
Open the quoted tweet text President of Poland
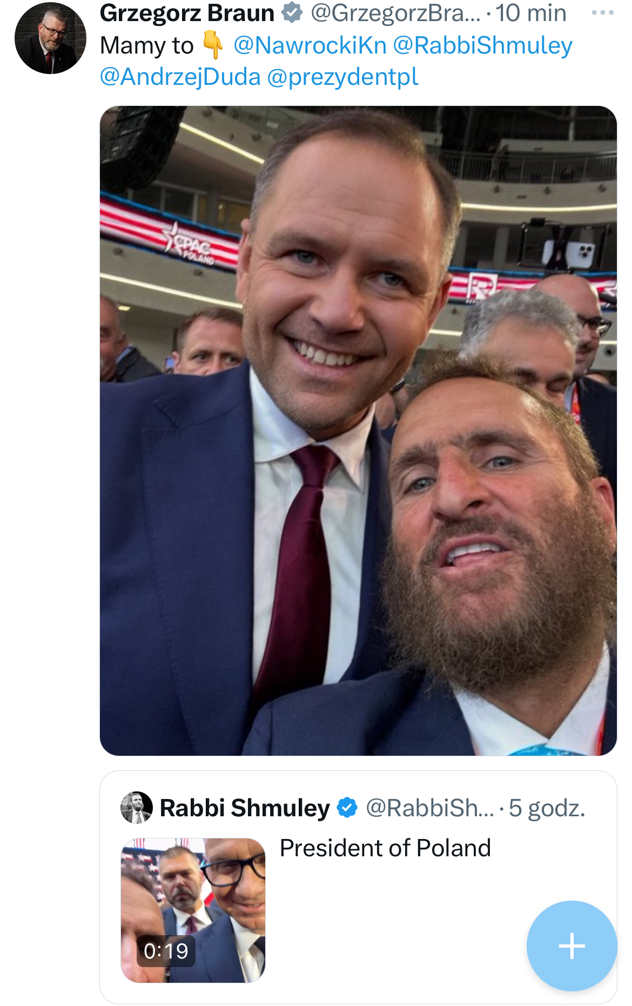pos(385,848)
